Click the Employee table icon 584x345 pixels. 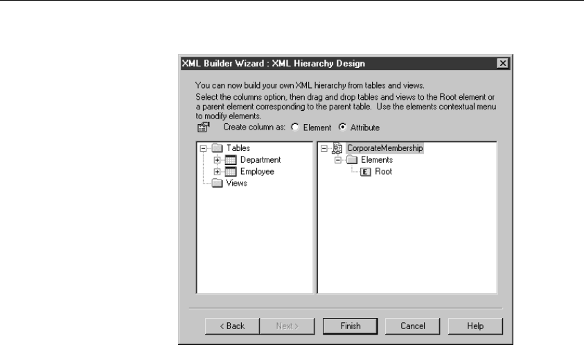[231, 171]
